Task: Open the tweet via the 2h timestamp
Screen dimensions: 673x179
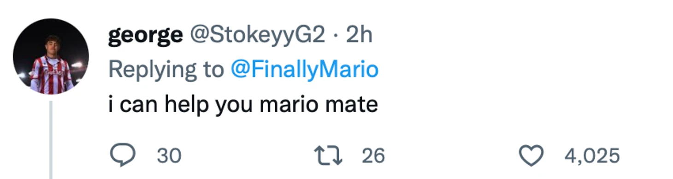Action: [x=359, y=35]
